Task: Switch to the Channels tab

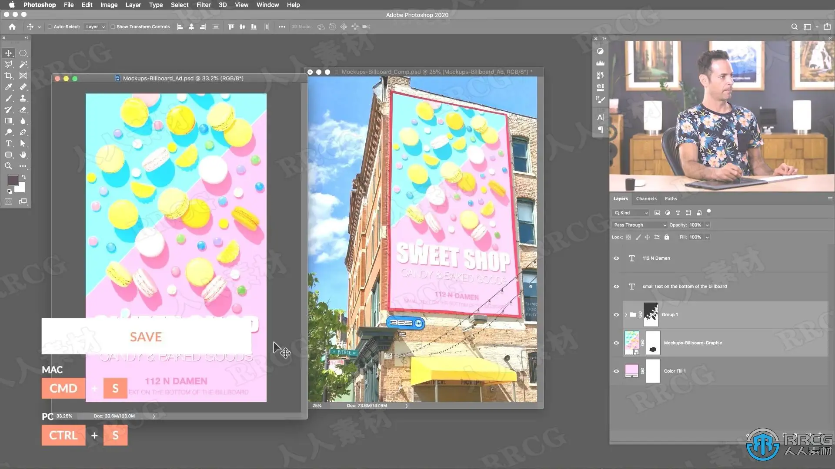Action: click(646, 199)
